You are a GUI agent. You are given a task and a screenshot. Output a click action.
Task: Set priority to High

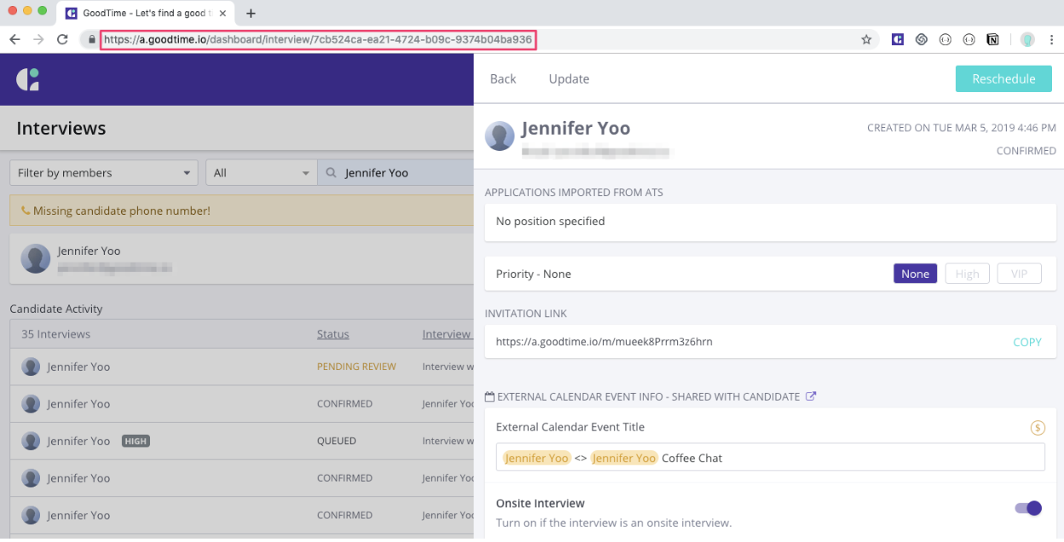(967, 274)
